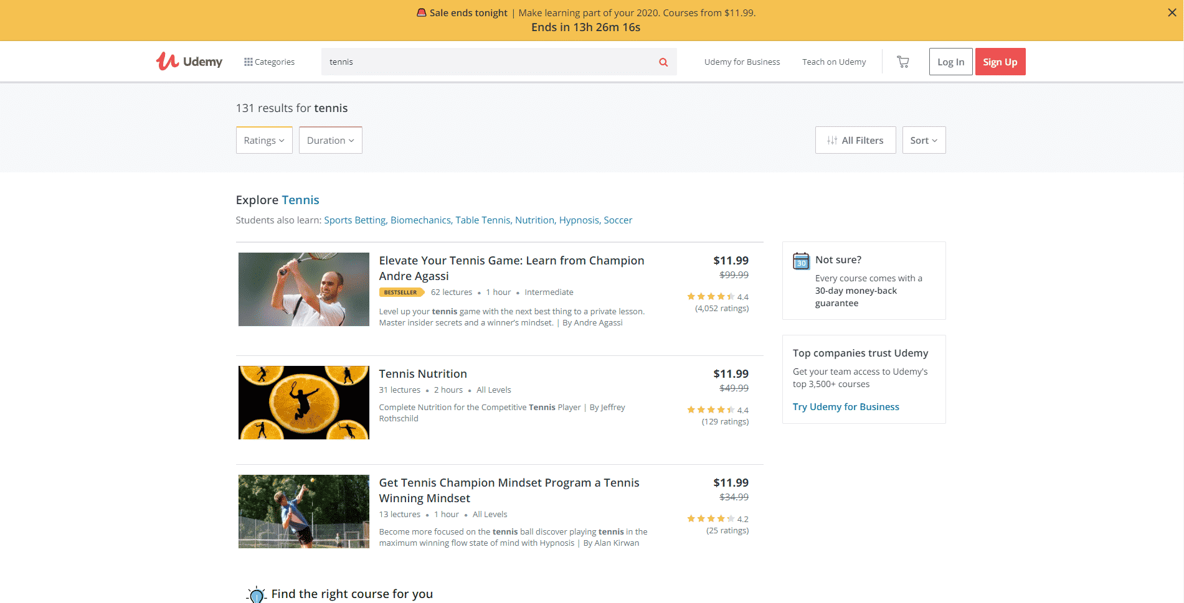Click the search magnifier icon

(x=662, y=62)
